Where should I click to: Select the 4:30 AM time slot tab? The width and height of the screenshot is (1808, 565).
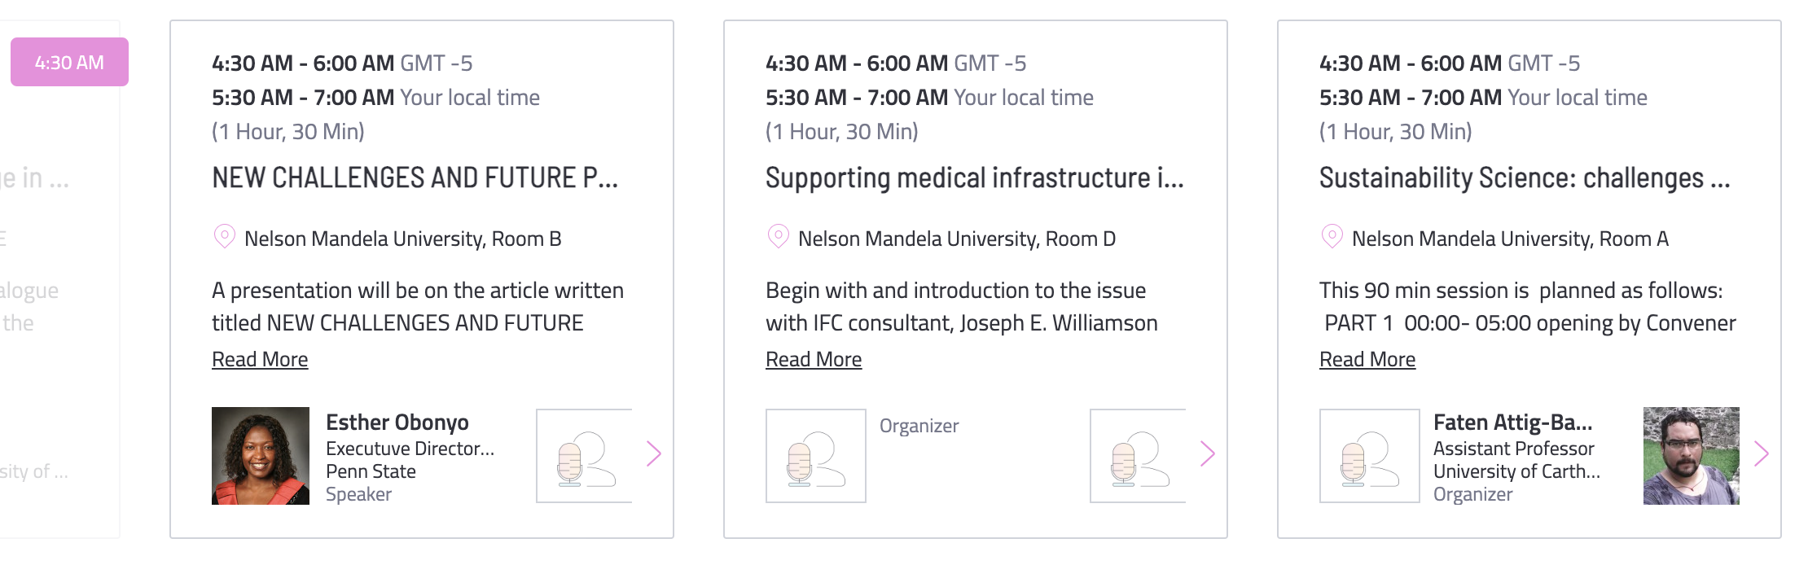pos(69,62)
